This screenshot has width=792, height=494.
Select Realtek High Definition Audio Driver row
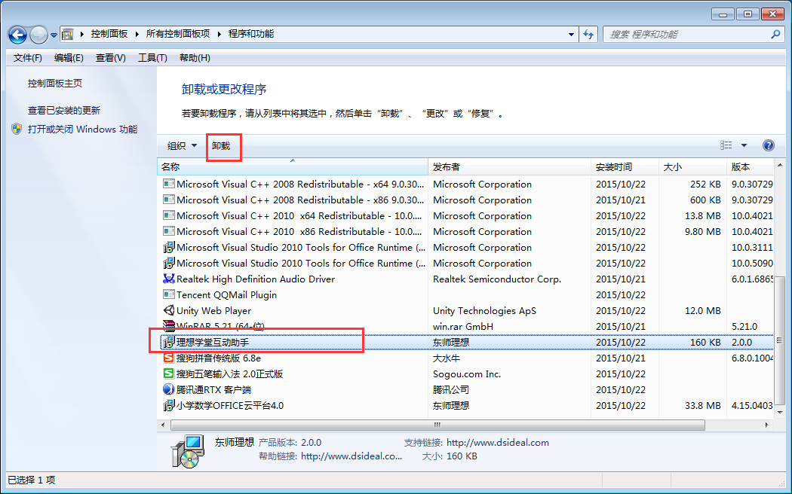[256, 279]
